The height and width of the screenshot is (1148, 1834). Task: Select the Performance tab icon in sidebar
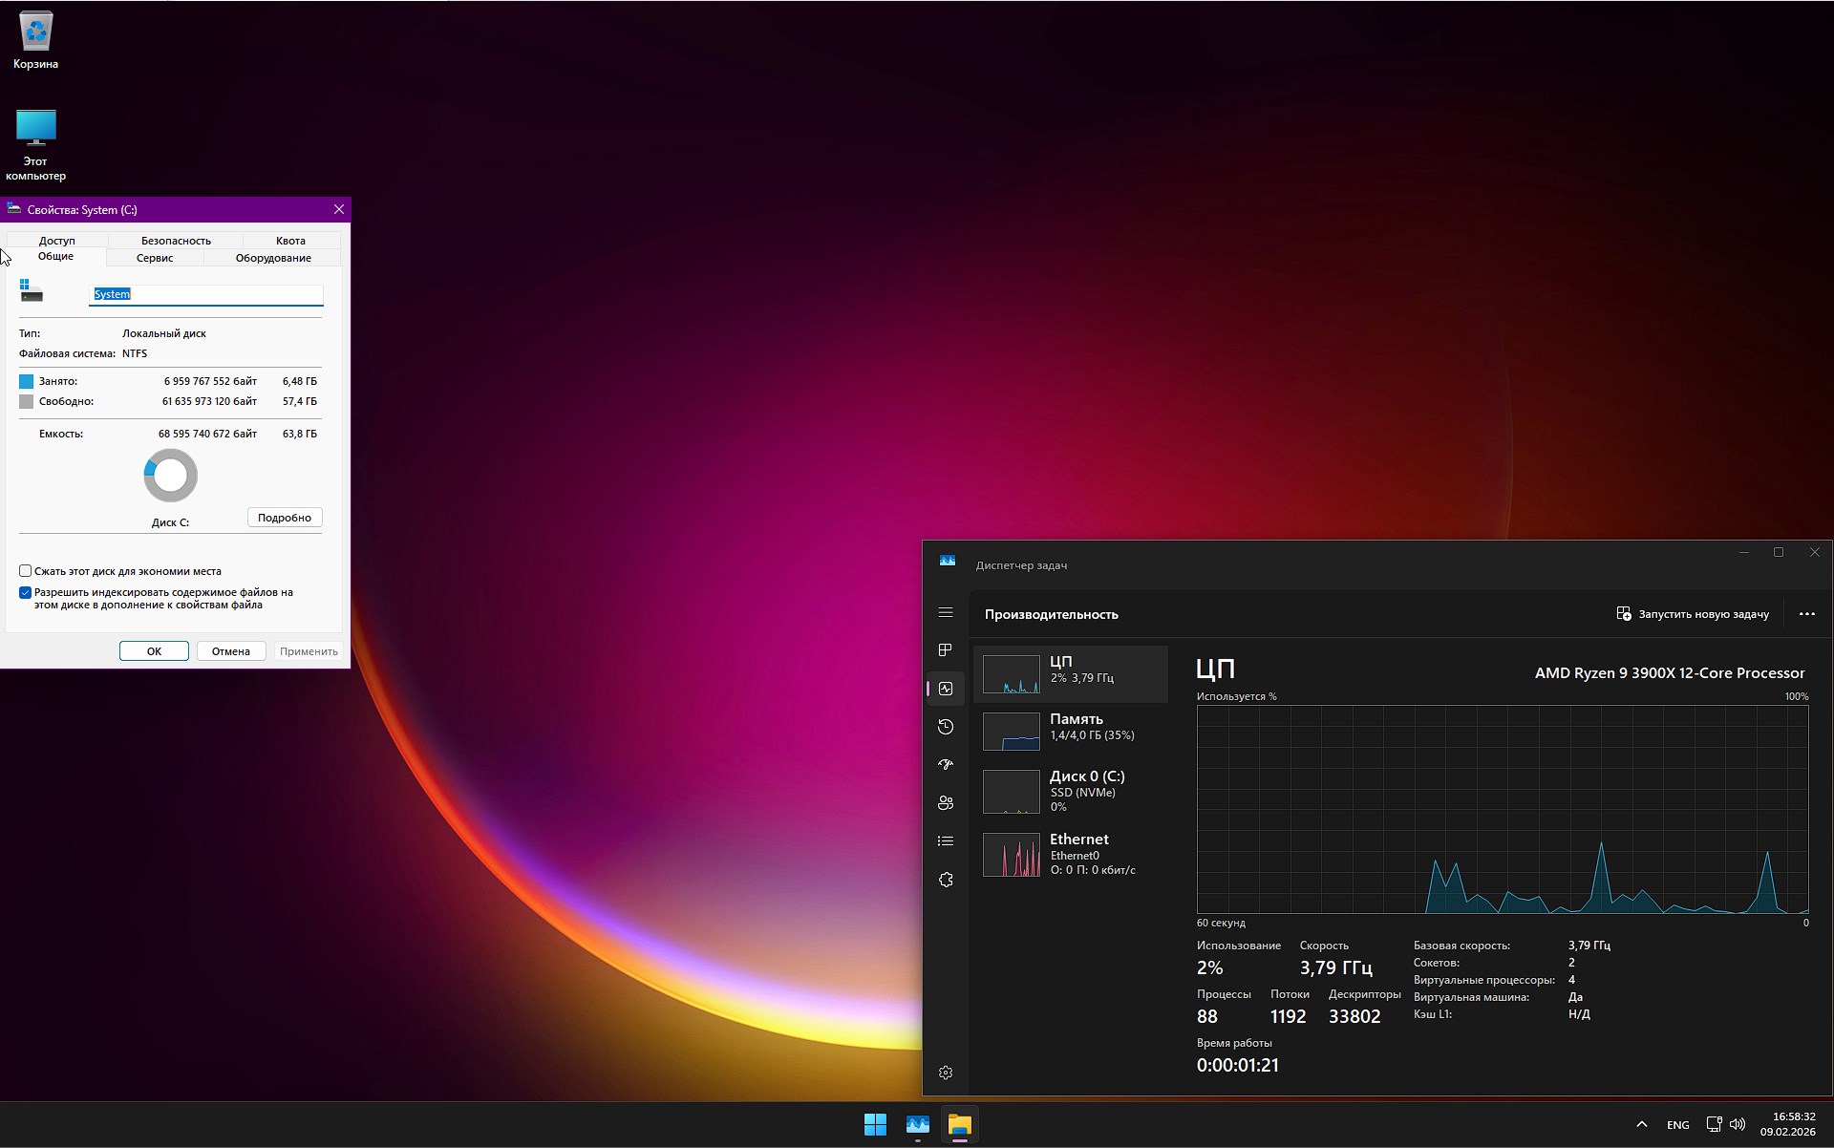(946, 689)
